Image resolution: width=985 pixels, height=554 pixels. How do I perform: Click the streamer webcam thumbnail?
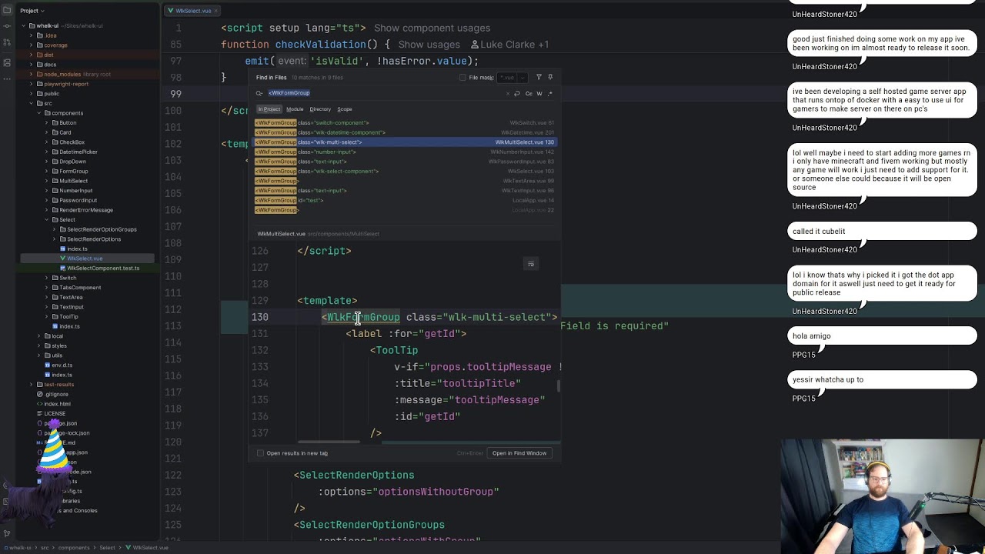point(881,496)
